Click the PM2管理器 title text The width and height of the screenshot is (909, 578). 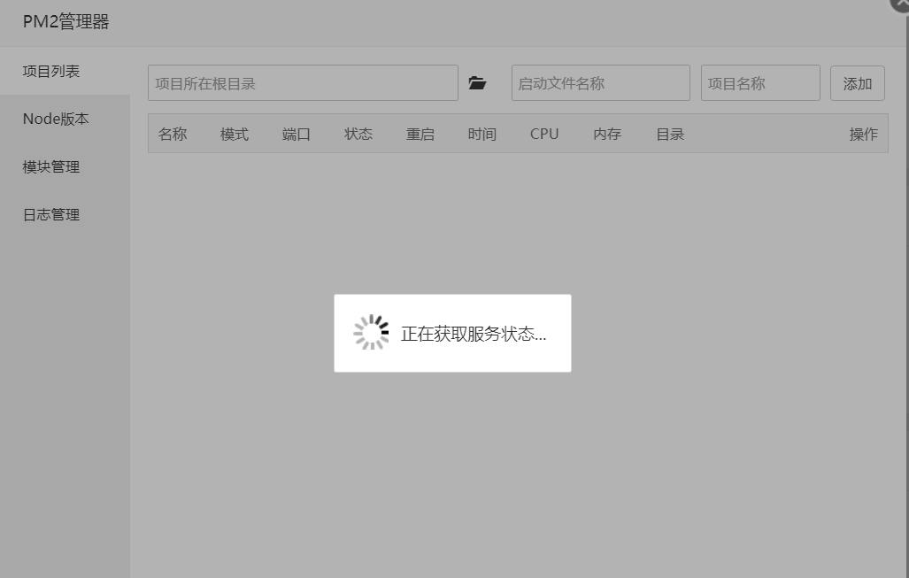(65, 22)
